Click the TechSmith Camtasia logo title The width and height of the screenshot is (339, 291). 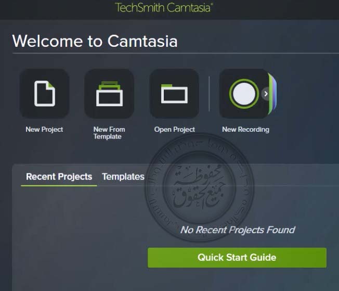point(164,8)
